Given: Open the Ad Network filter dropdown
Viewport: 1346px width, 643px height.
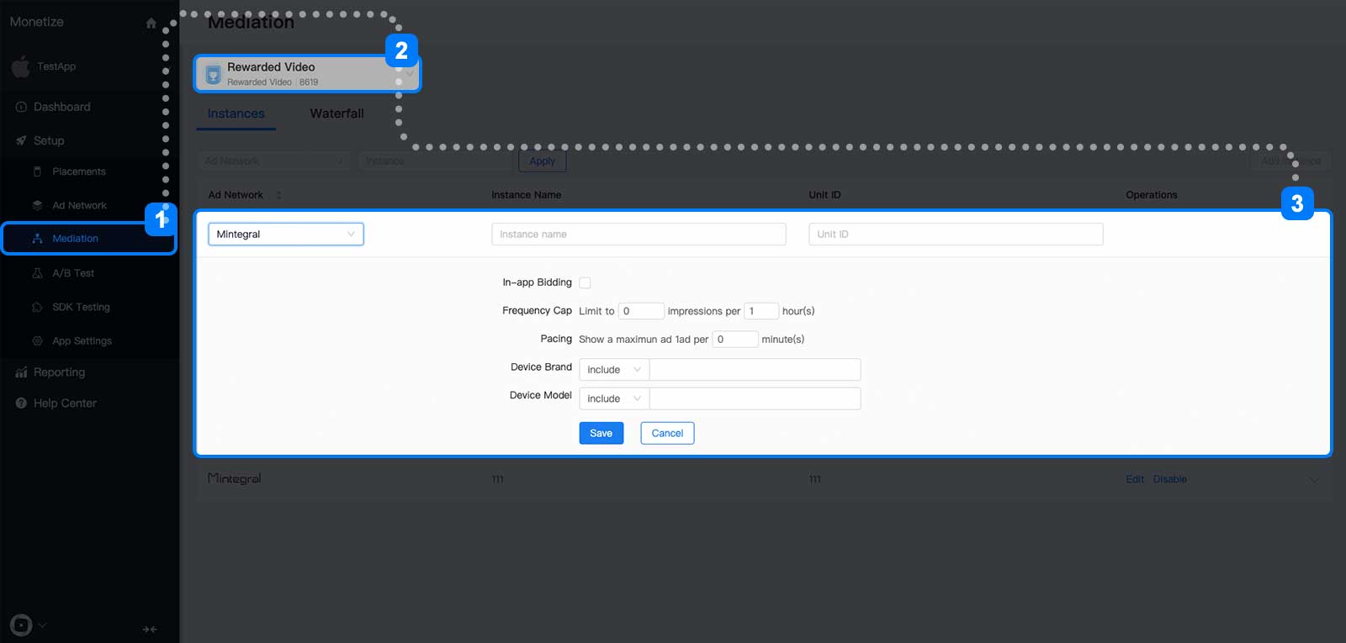Looking at the screenshot, I should pyautogui.click(x=274, y=161).
